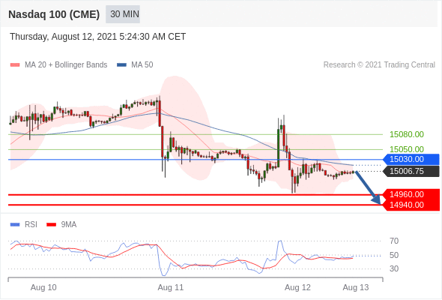Click the red 14940.00 support tag
Image resolution: width=442 pixels, height=300 pixels.
(x=411, y=205)
